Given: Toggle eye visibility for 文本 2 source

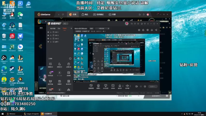Looking at the screenshot, I should (48, 38).
